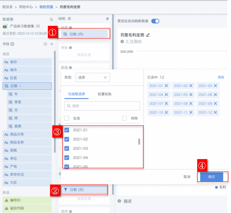Uncheck the 2021-03 checkbox
231x213 pixels.
(x=67, y=148)
